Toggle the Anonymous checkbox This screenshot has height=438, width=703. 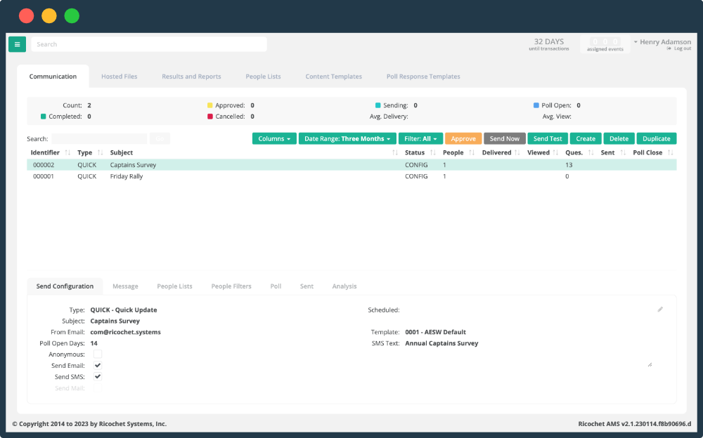(x=97, y=354)
